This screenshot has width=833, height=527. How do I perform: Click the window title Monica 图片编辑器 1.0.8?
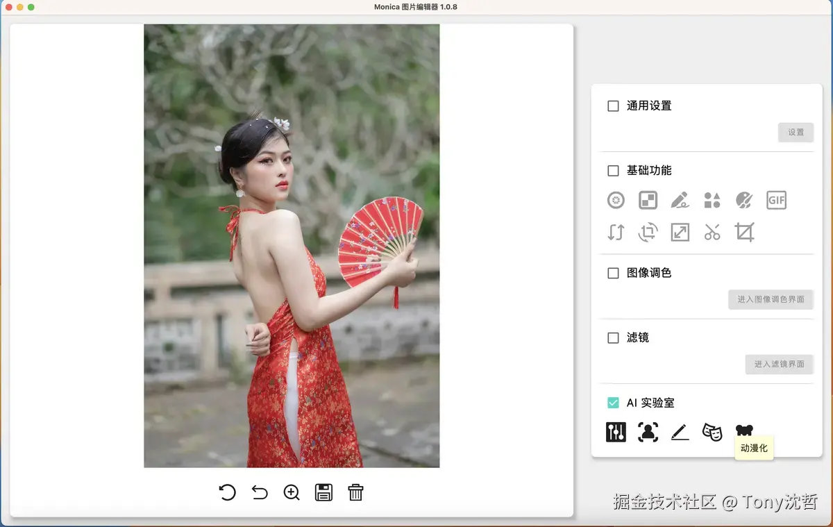416,7
